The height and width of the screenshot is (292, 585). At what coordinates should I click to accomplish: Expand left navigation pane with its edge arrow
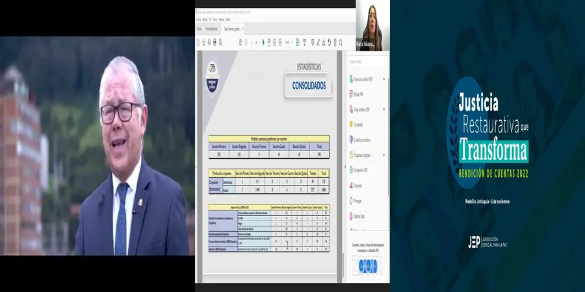196,166
